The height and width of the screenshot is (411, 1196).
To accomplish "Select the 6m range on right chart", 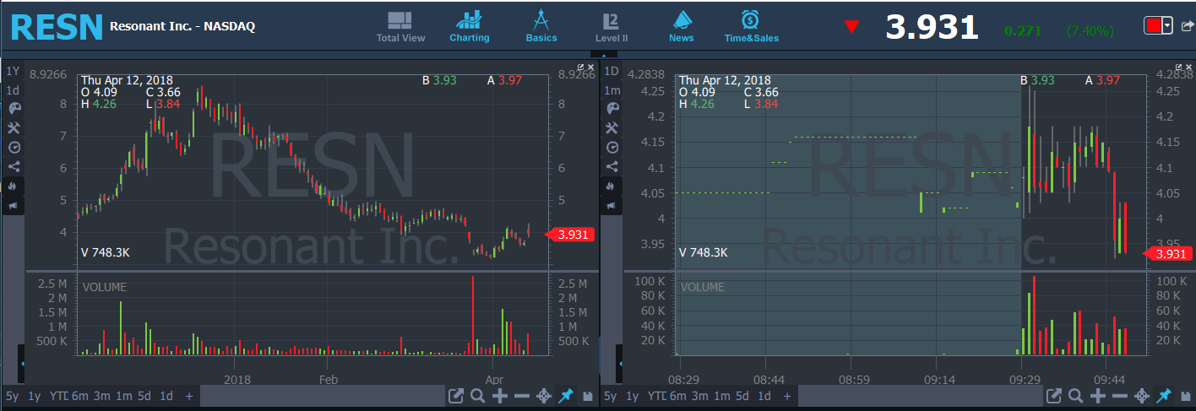I will click(677, 396).
